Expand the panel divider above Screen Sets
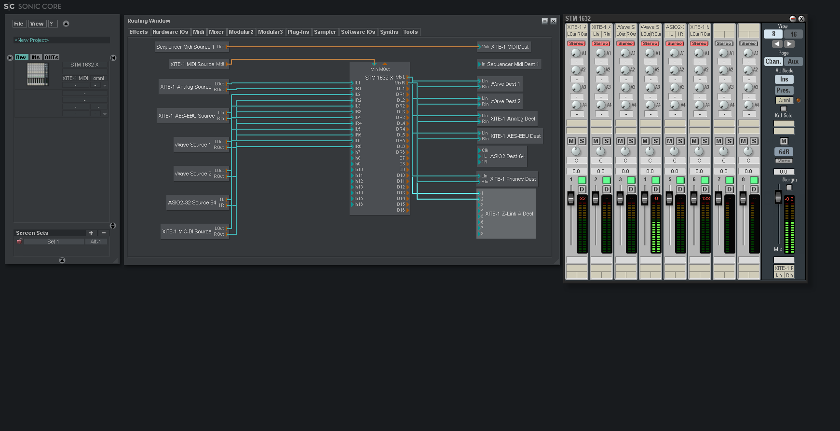This screenshot has width=840, height=431. pos(113,226)
